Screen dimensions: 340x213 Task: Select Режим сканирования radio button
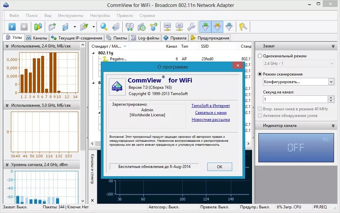click(260, 74)
